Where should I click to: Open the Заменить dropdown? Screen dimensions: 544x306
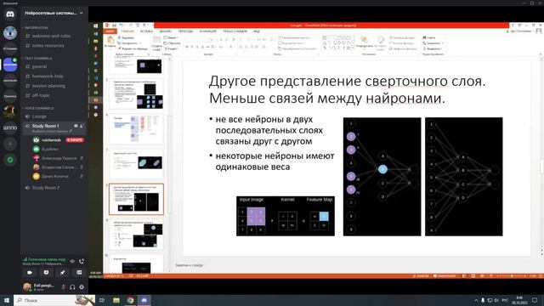[x=433, y=43]
